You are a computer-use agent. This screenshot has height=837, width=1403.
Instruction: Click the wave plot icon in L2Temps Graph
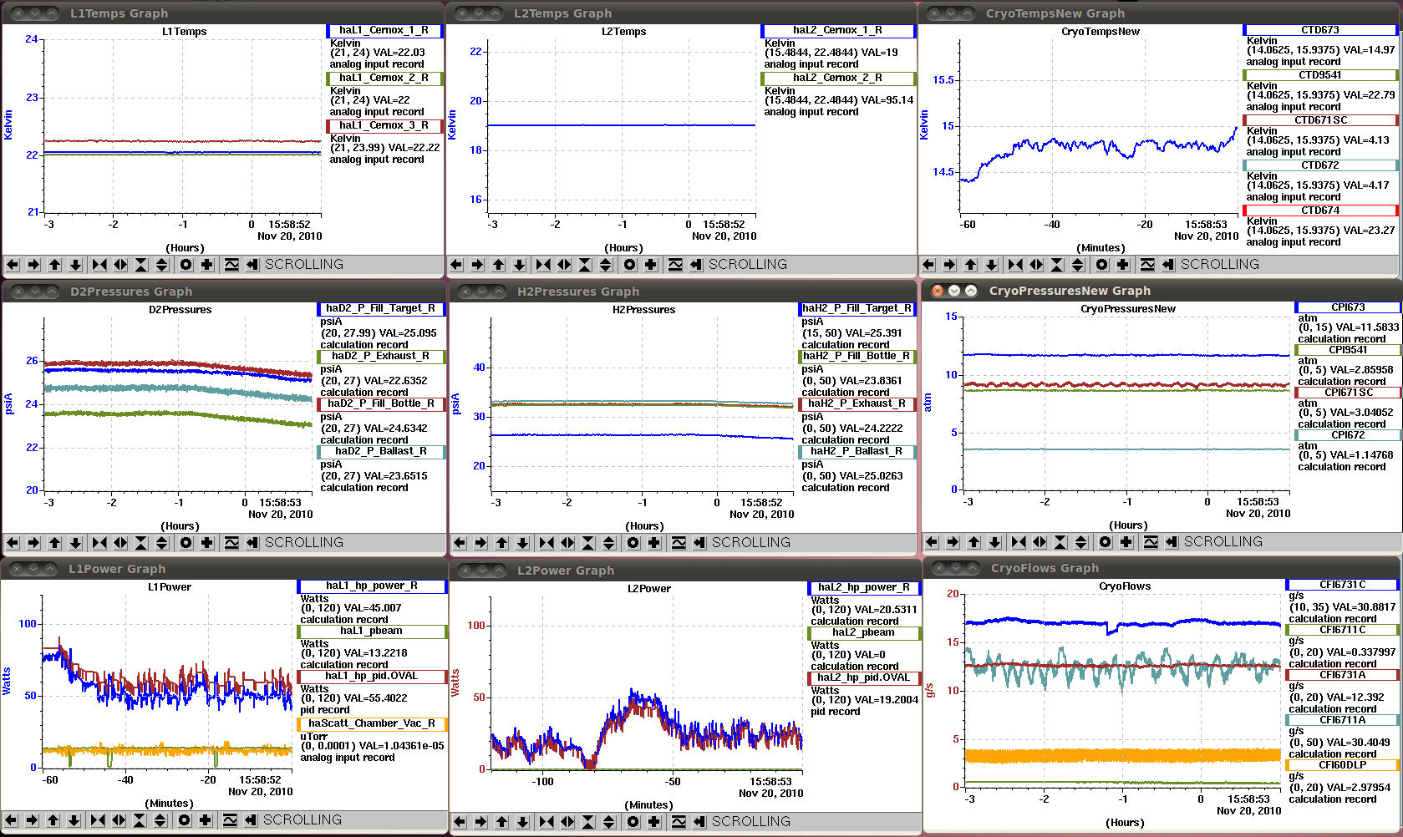pyautogui.click(x=675, y=265)
